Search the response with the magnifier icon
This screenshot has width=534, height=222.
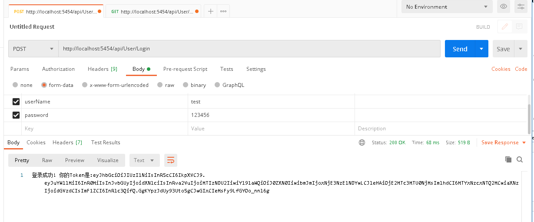pyautogui.click(x=519, y=159)
